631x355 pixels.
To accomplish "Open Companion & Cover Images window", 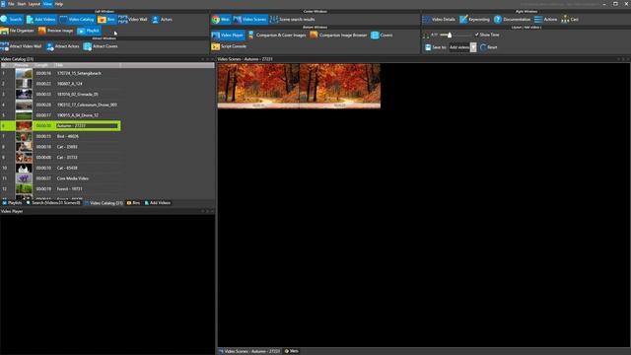I will tap(277, 35).
